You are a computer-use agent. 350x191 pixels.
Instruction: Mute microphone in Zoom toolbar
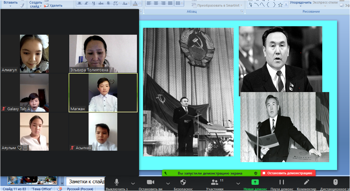click(117, 182)
